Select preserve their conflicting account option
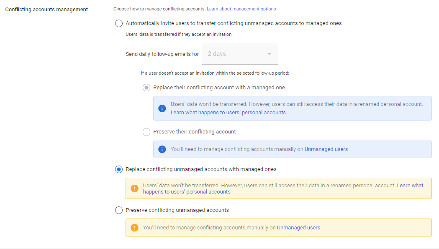 tap(146, 132)
